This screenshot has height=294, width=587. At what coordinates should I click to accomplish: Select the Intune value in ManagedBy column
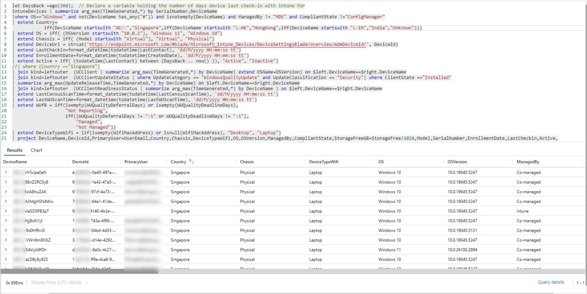523,211
